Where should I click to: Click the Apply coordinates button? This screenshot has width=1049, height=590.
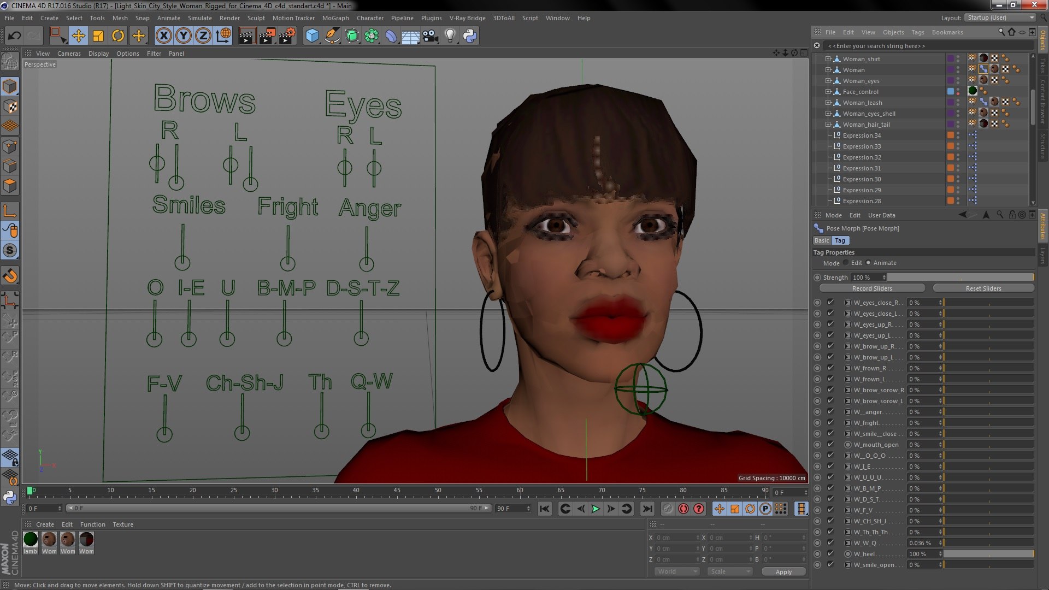click(783, 572)
